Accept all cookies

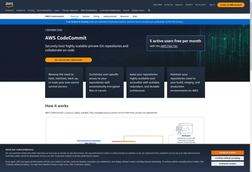coord(228,153)
